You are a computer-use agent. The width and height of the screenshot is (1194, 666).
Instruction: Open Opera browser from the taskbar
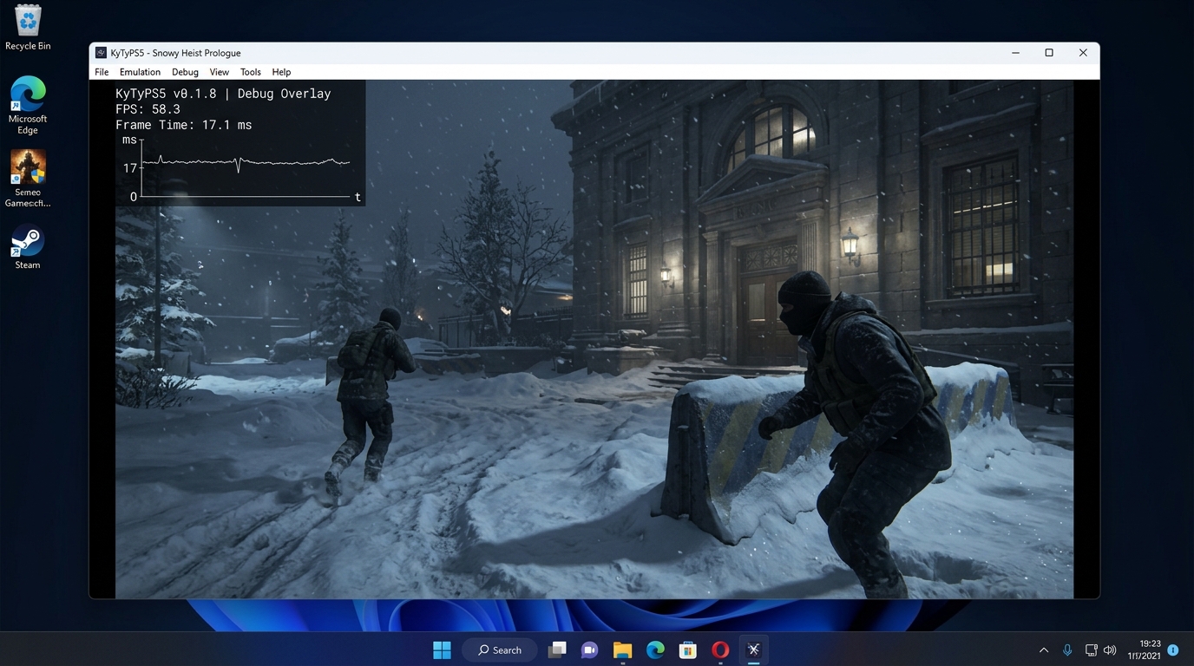(720, 650)
